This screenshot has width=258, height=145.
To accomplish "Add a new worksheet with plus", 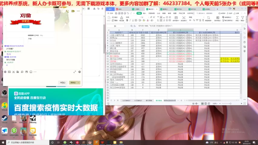I will coord(181,100).
